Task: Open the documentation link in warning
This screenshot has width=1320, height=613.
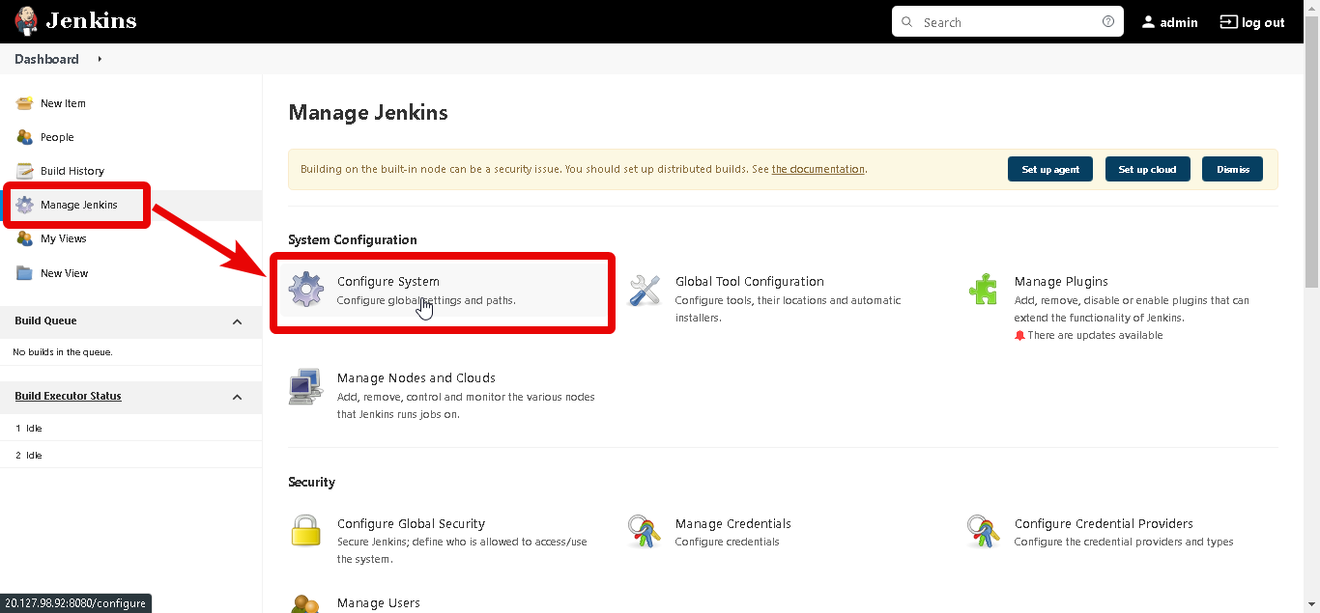Action: coord(818,169)
